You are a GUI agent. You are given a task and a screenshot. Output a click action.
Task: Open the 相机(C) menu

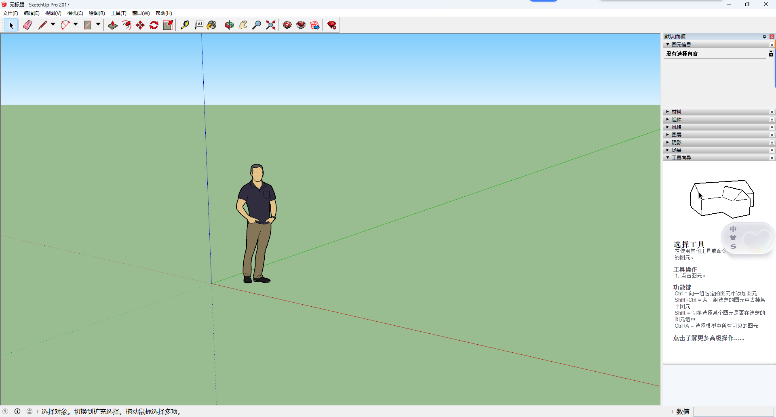point(75,13)
